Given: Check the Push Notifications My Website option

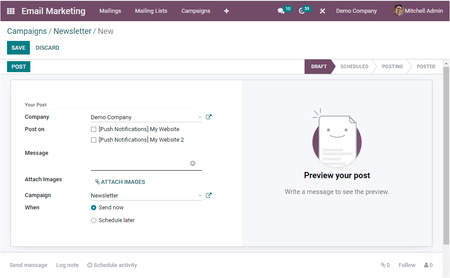Looking at the screenshot, I should (94, 129).
